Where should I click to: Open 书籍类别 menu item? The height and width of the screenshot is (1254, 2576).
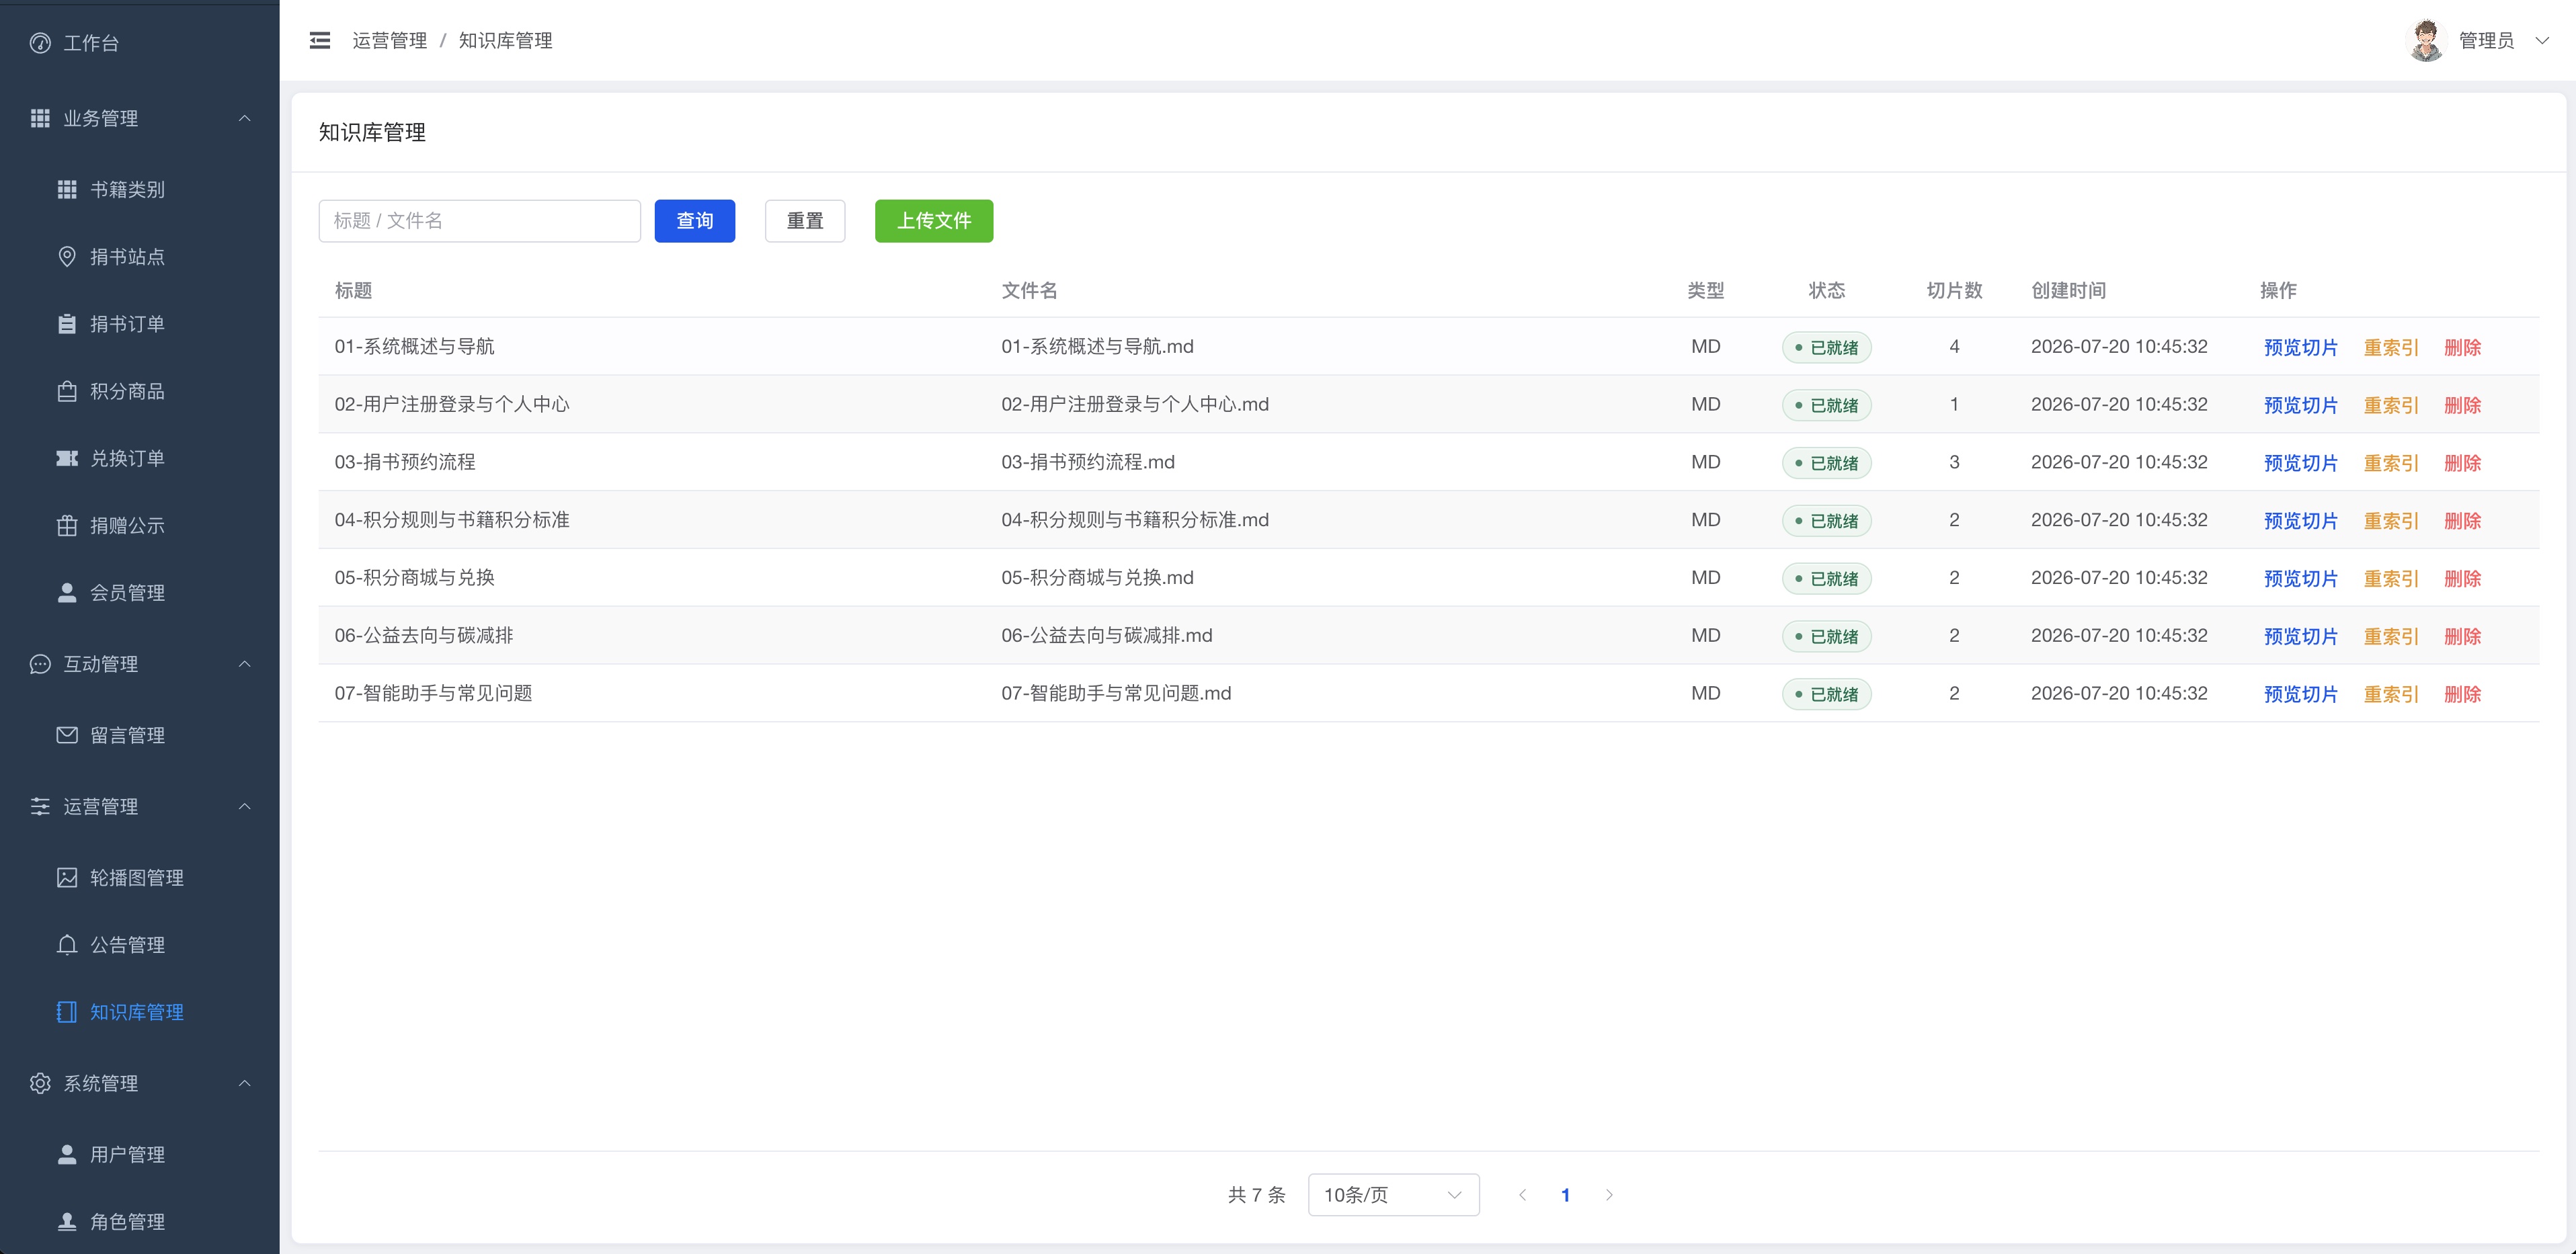140,189
